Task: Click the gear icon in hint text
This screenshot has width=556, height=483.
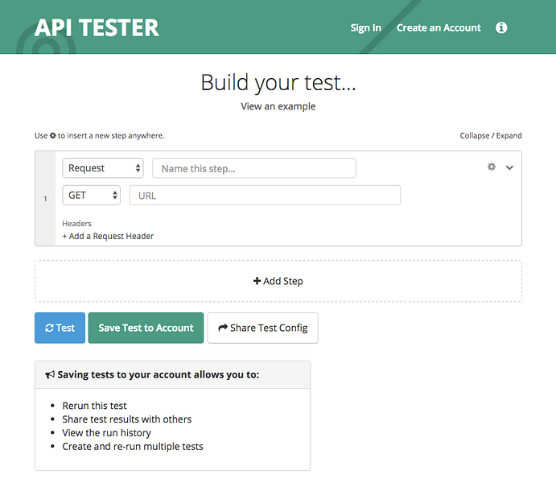Action: click(53, 135)
